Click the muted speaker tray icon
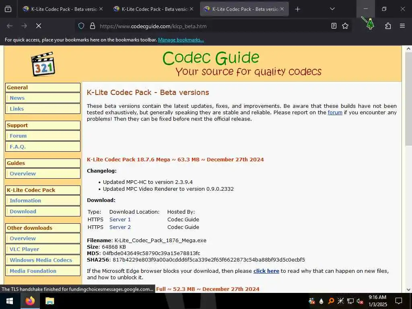 click(360, 301)
